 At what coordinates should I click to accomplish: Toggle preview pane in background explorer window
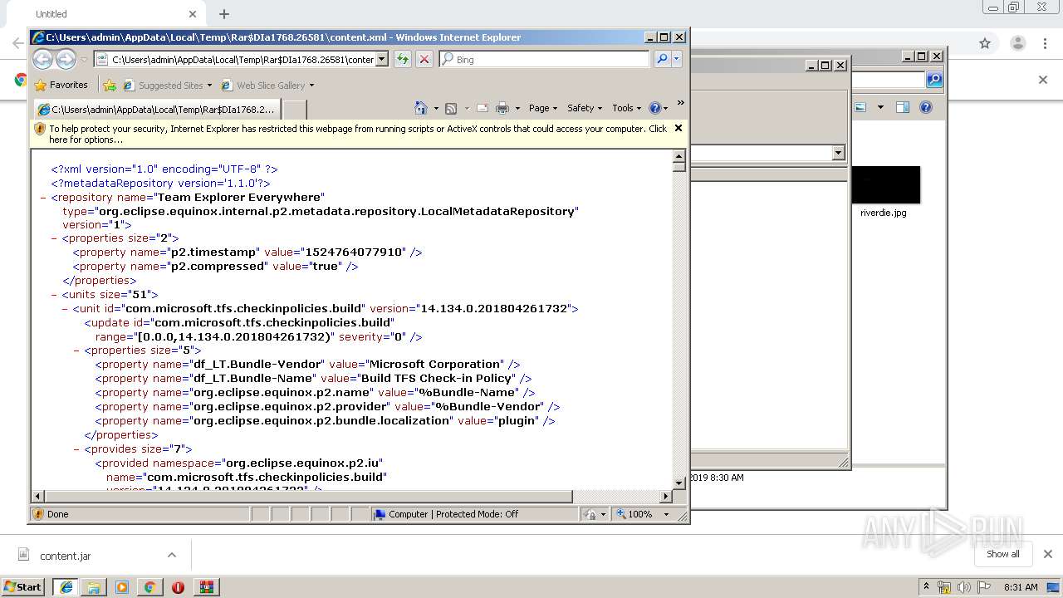(903, 107)
